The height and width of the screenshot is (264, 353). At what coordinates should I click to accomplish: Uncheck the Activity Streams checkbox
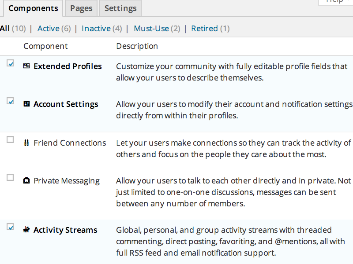[10, 227]
